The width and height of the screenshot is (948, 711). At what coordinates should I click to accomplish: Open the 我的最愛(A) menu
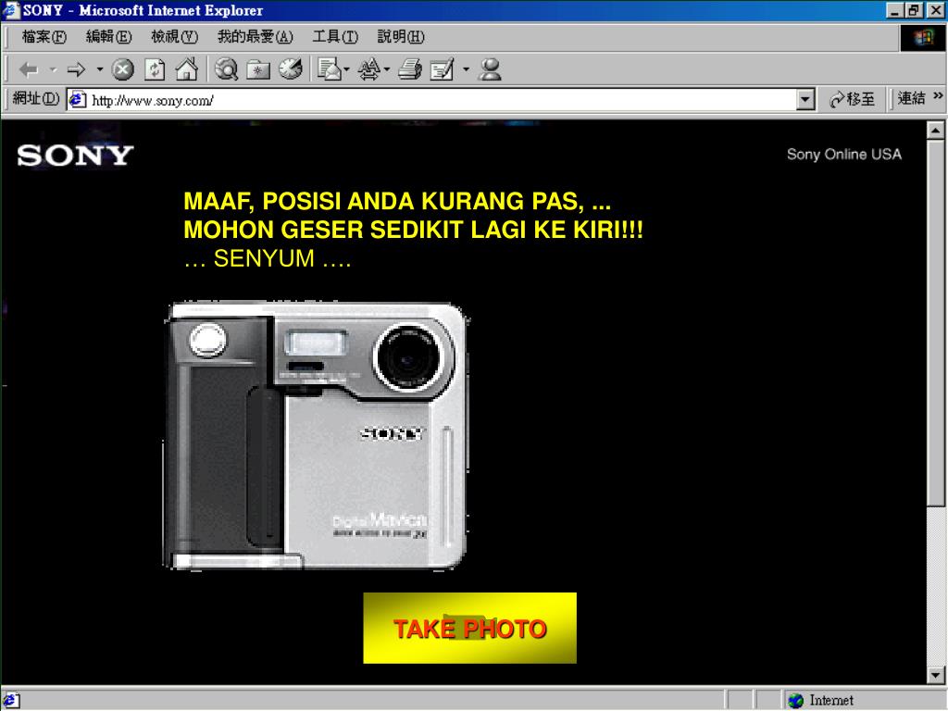point(256,37)
